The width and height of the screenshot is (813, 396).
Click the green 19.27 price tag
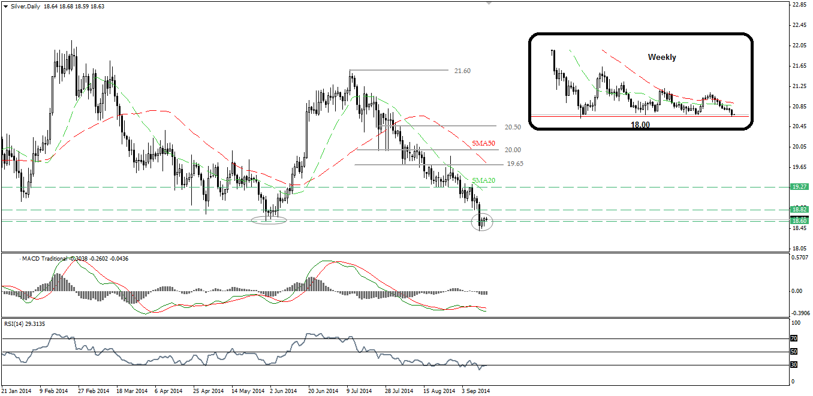(800, 187)
